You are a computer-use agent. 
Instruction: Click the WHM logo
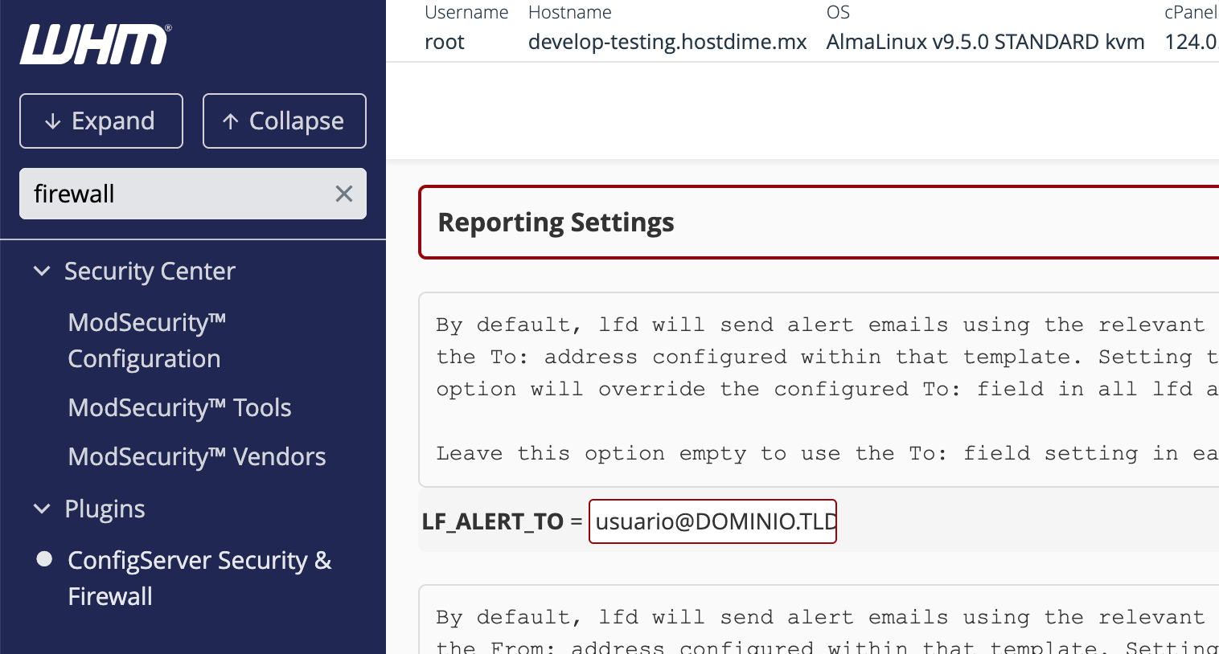click(95, 44)
